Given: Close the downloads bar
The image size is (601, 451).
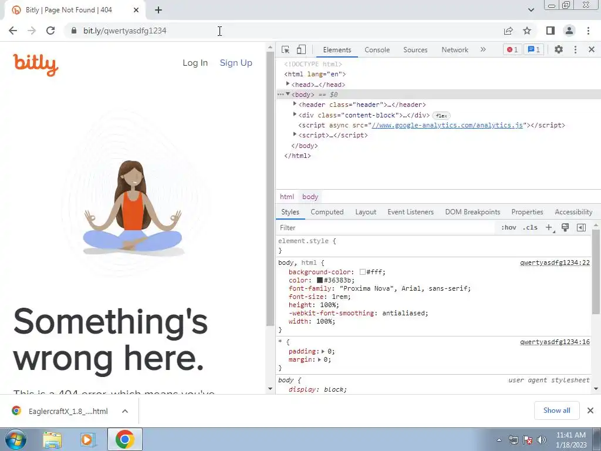Looking at the screenshot, I should (x=590, y=410).
